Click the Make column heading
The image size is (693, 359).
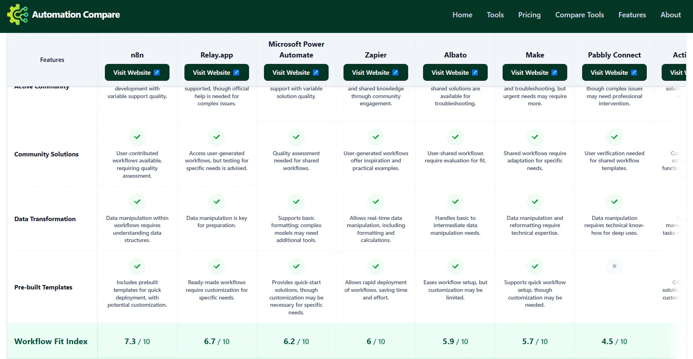[x=535, y=55]
